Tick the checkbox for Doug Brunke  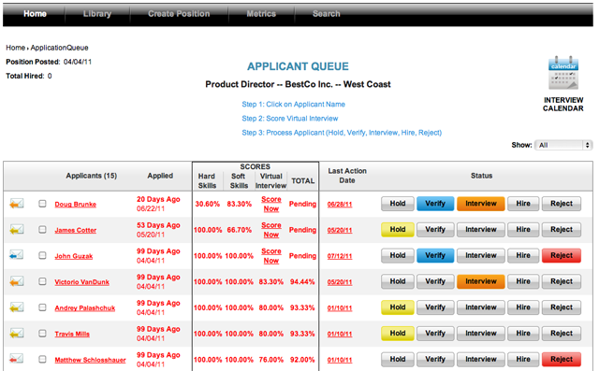click(x=42, y=204)
